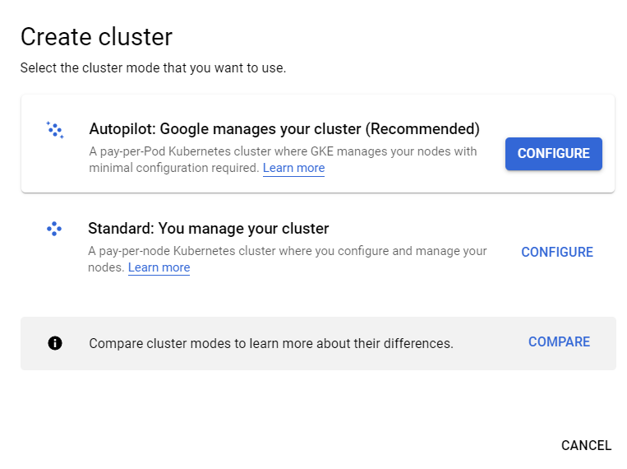Click the Standard cluster dots icon
The height and width of the screenshot is (469, 627).
[54, 229]
